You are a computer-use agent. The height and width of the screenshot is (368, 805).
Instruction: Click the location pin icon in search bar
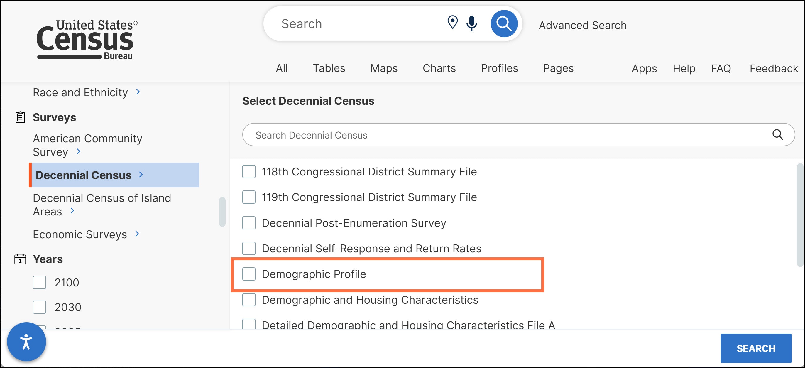(452, 23)
